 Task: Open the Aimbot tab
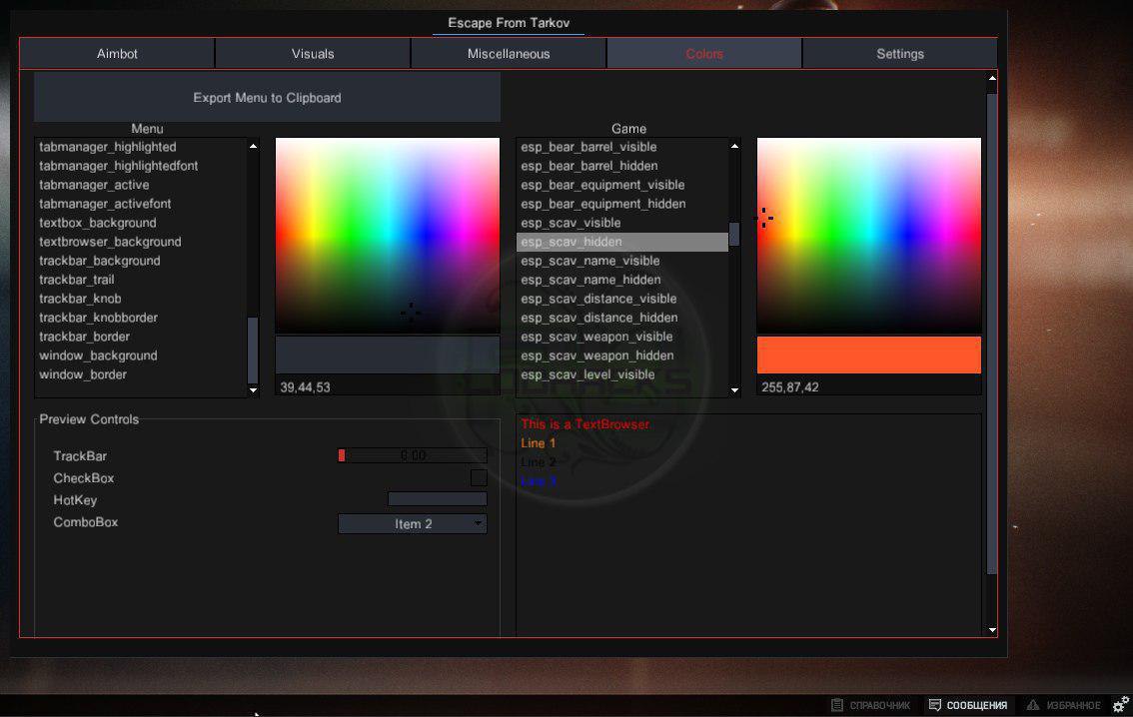[x=117, y=54]
